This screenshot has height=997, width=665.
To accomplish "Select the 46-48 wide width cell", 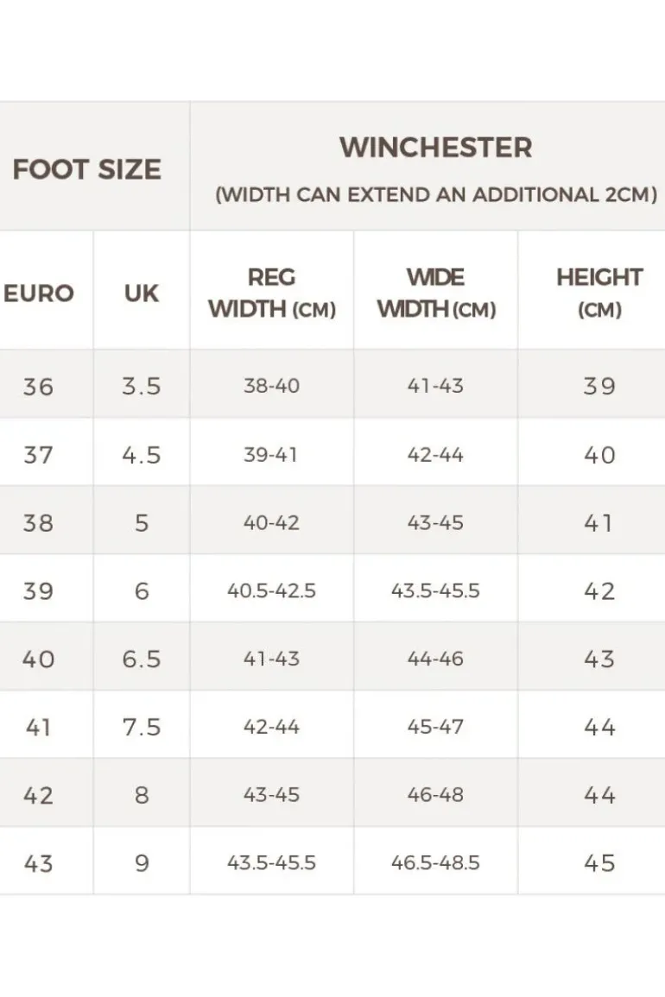I will (x=435, y=794).
